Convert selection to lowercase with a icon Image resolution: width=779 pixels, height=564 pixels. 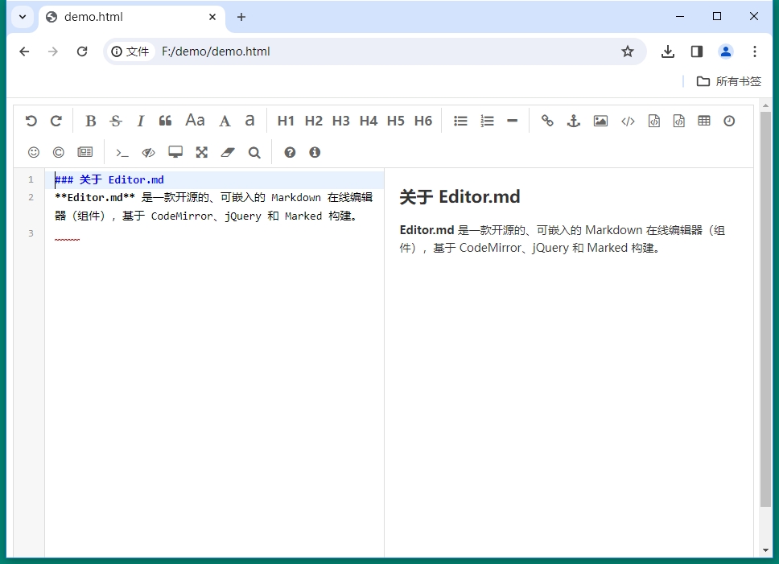pos(249,121)
